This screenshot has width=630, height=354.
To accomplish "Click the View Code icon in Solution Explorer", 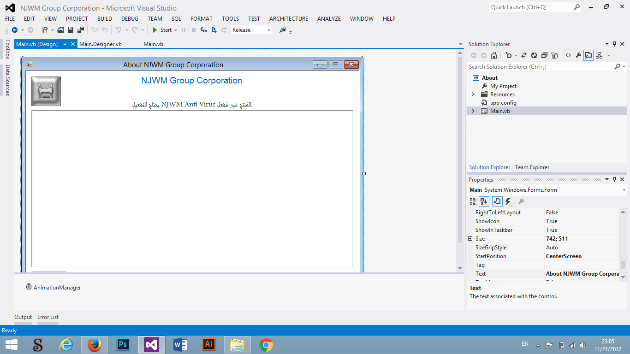I will 568,55.
